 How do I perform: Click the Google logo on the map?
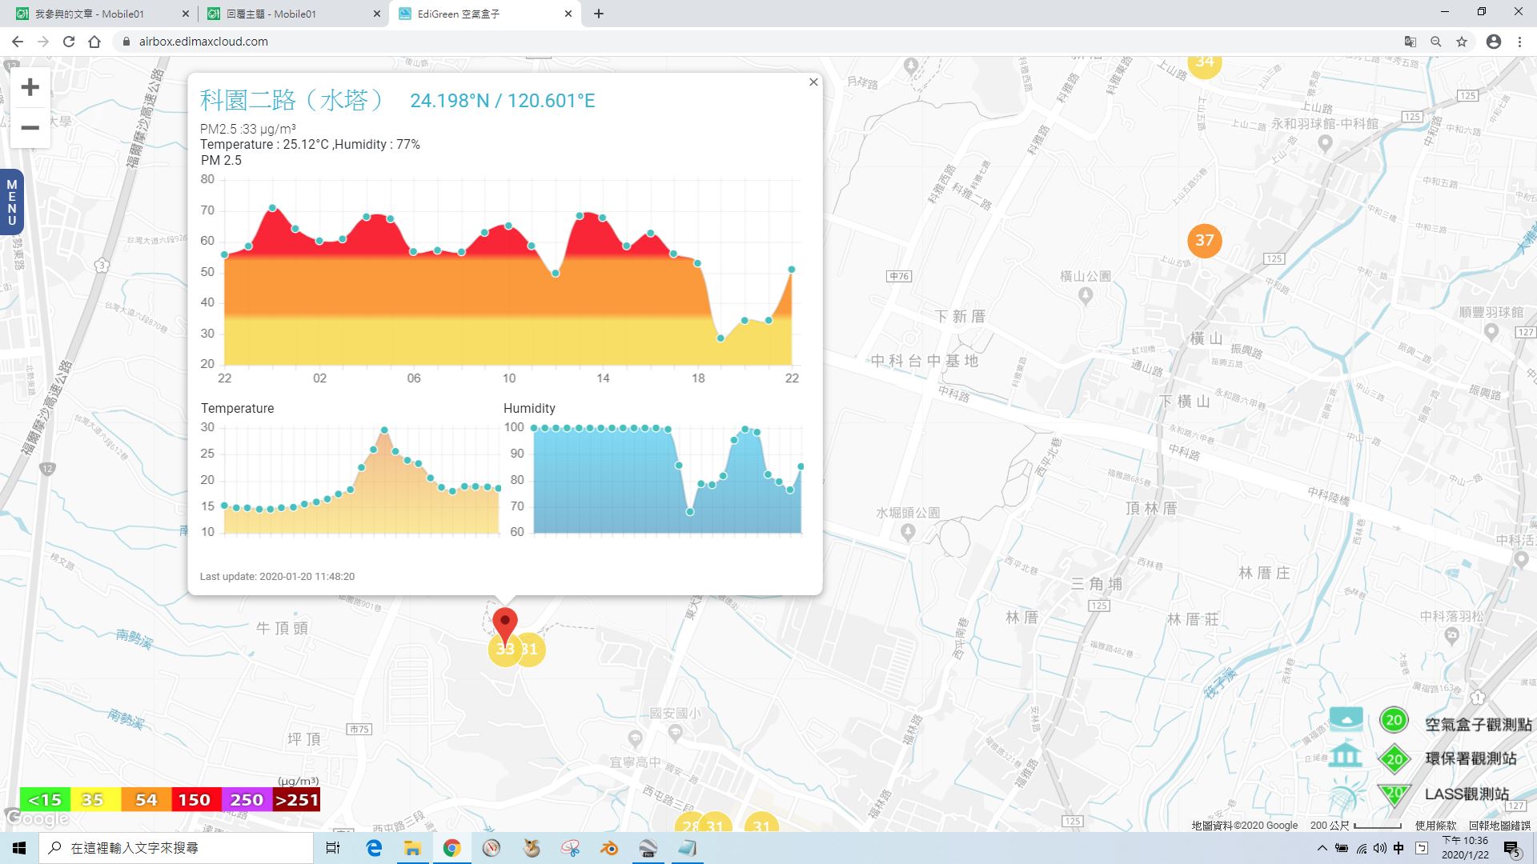(37, 818)
